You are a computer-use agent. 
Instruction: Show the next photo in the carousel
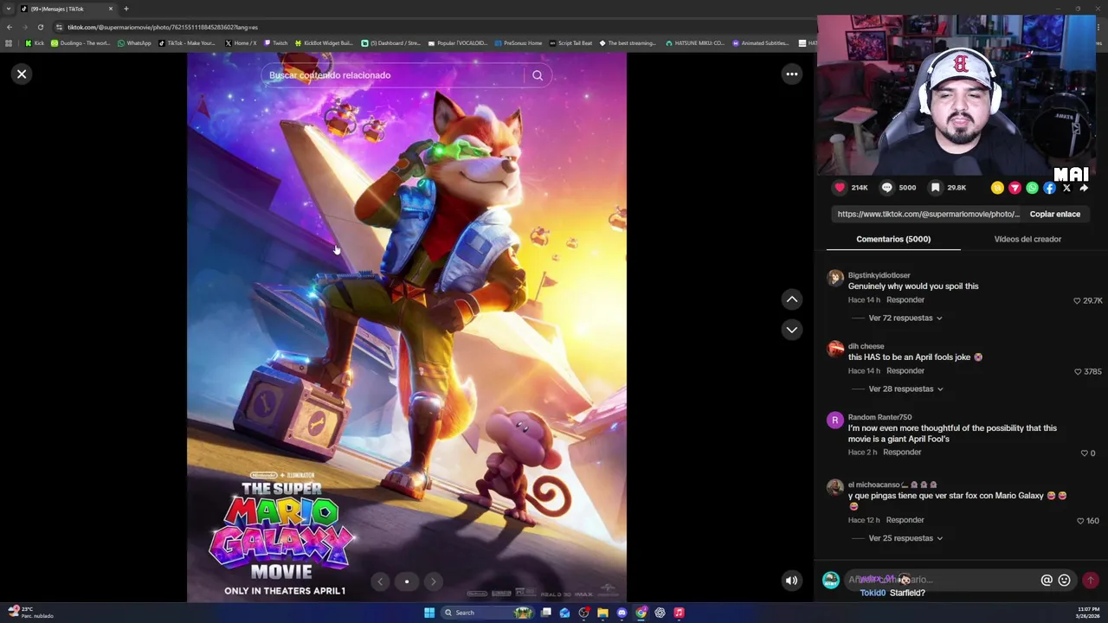(x=434, y=582)
